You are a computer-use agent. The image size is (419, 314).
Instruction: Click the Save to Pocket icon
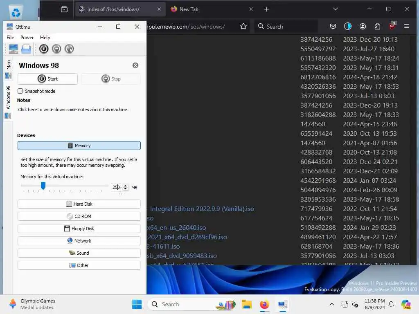333,27
